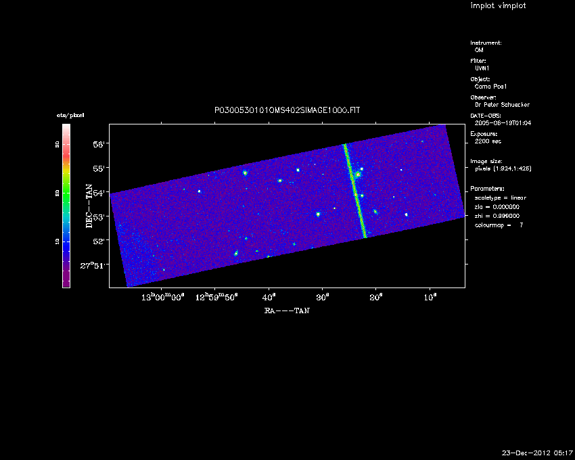575x460 pixels.
Task: Click the 'Observer:' label
Action: (483, 97)
